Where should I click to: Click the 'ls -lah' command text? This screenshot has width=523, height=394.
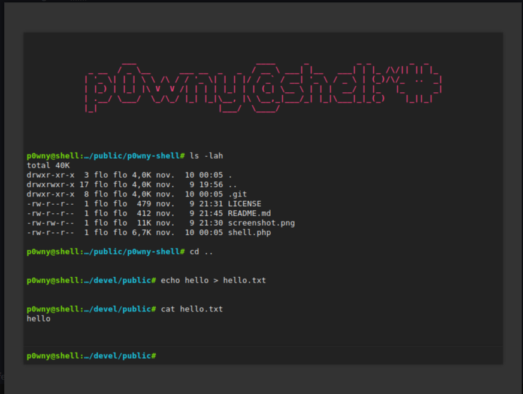[206, 156]
